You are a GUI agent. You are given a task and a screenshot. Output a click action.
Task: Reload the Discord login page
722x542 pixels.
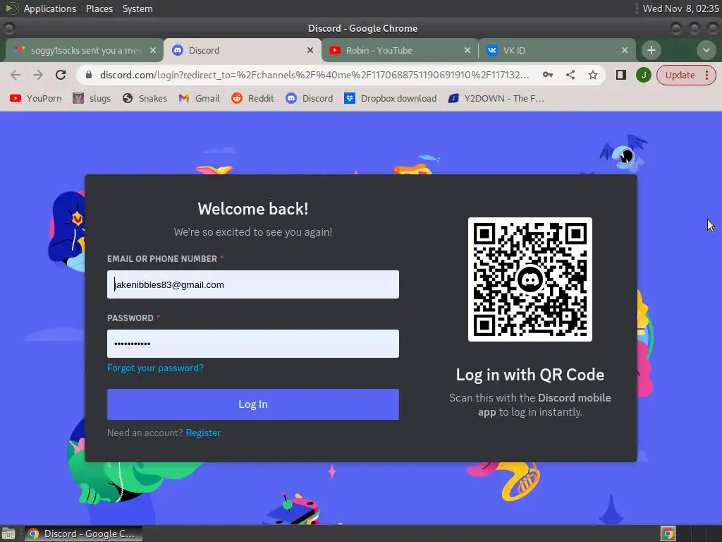[61, 75]
